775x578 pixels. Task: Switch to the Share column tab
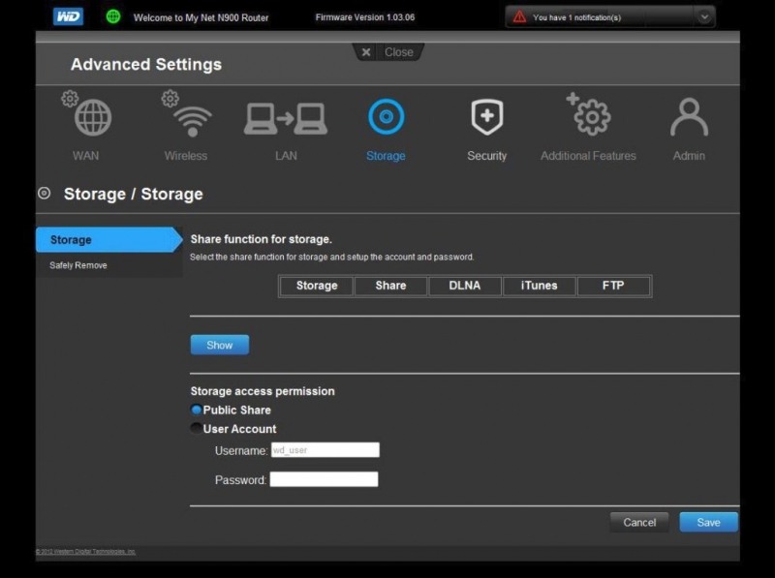pyautogui.click(x=390, y=286)
